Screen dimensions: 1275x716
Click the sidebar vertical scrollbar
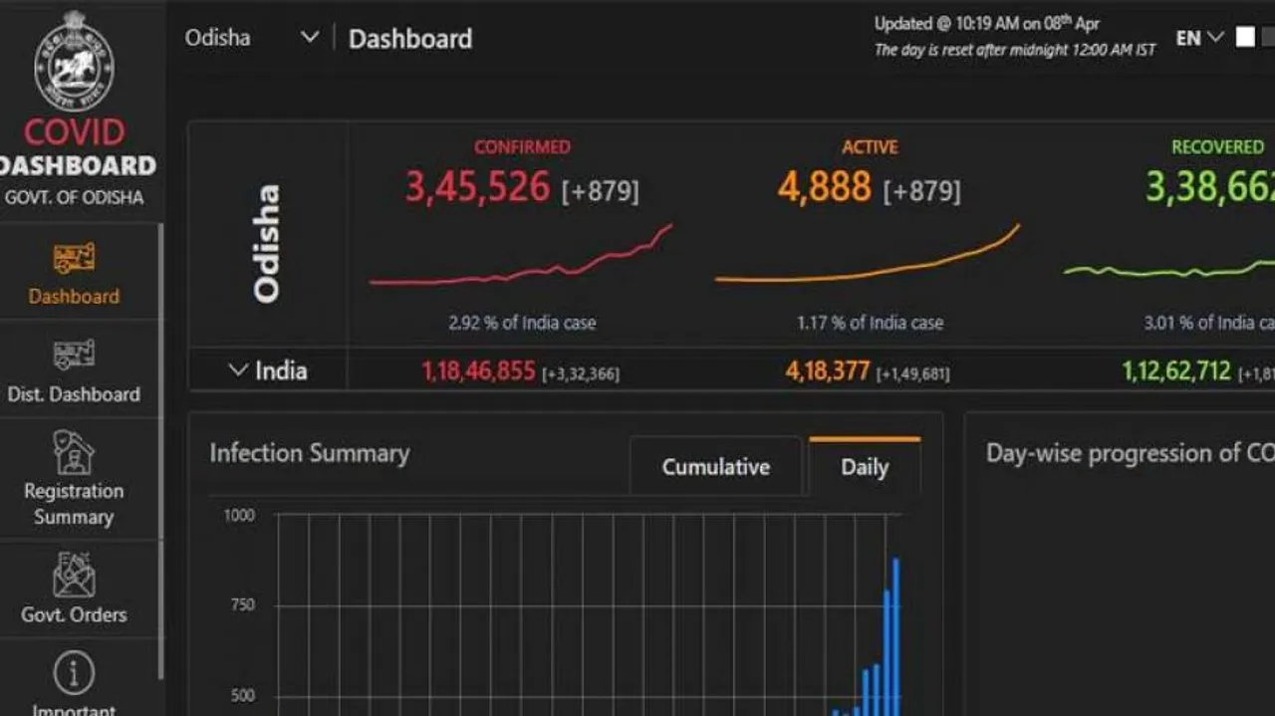tap(160, 448)
